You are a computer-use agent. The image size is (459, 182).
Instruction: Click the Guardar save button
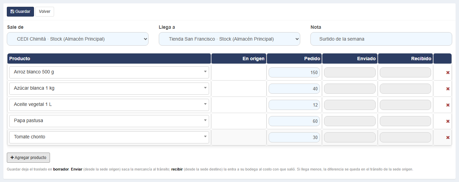[20, 12]
